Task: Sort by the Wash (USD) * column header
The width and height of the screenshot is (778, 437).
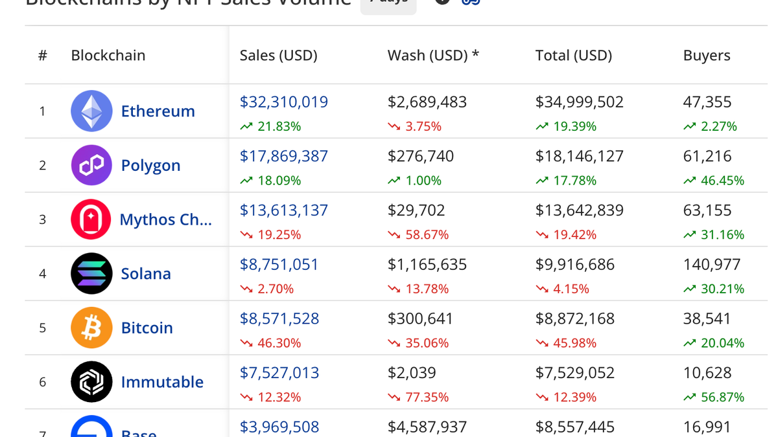Action: [433, 55]
